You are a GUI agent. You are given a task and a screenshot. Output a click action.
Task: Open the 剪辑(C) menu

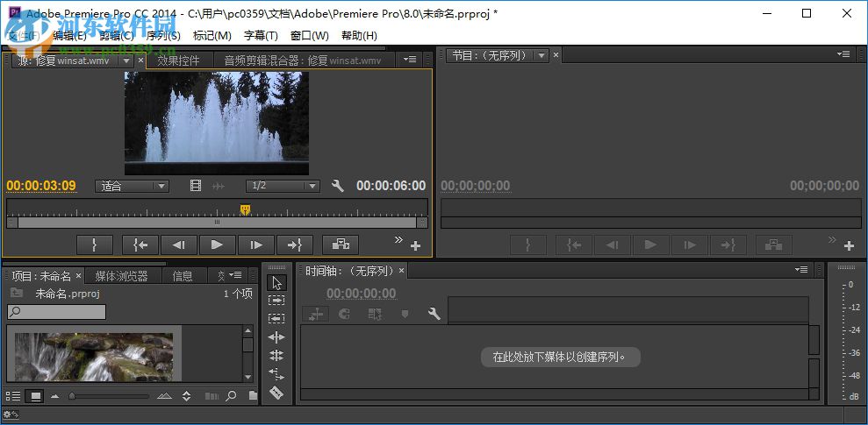click(x=116, y=36)
